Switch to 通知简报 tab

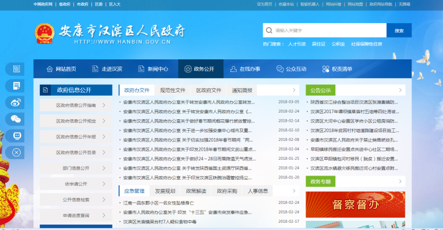coord(242,90)
